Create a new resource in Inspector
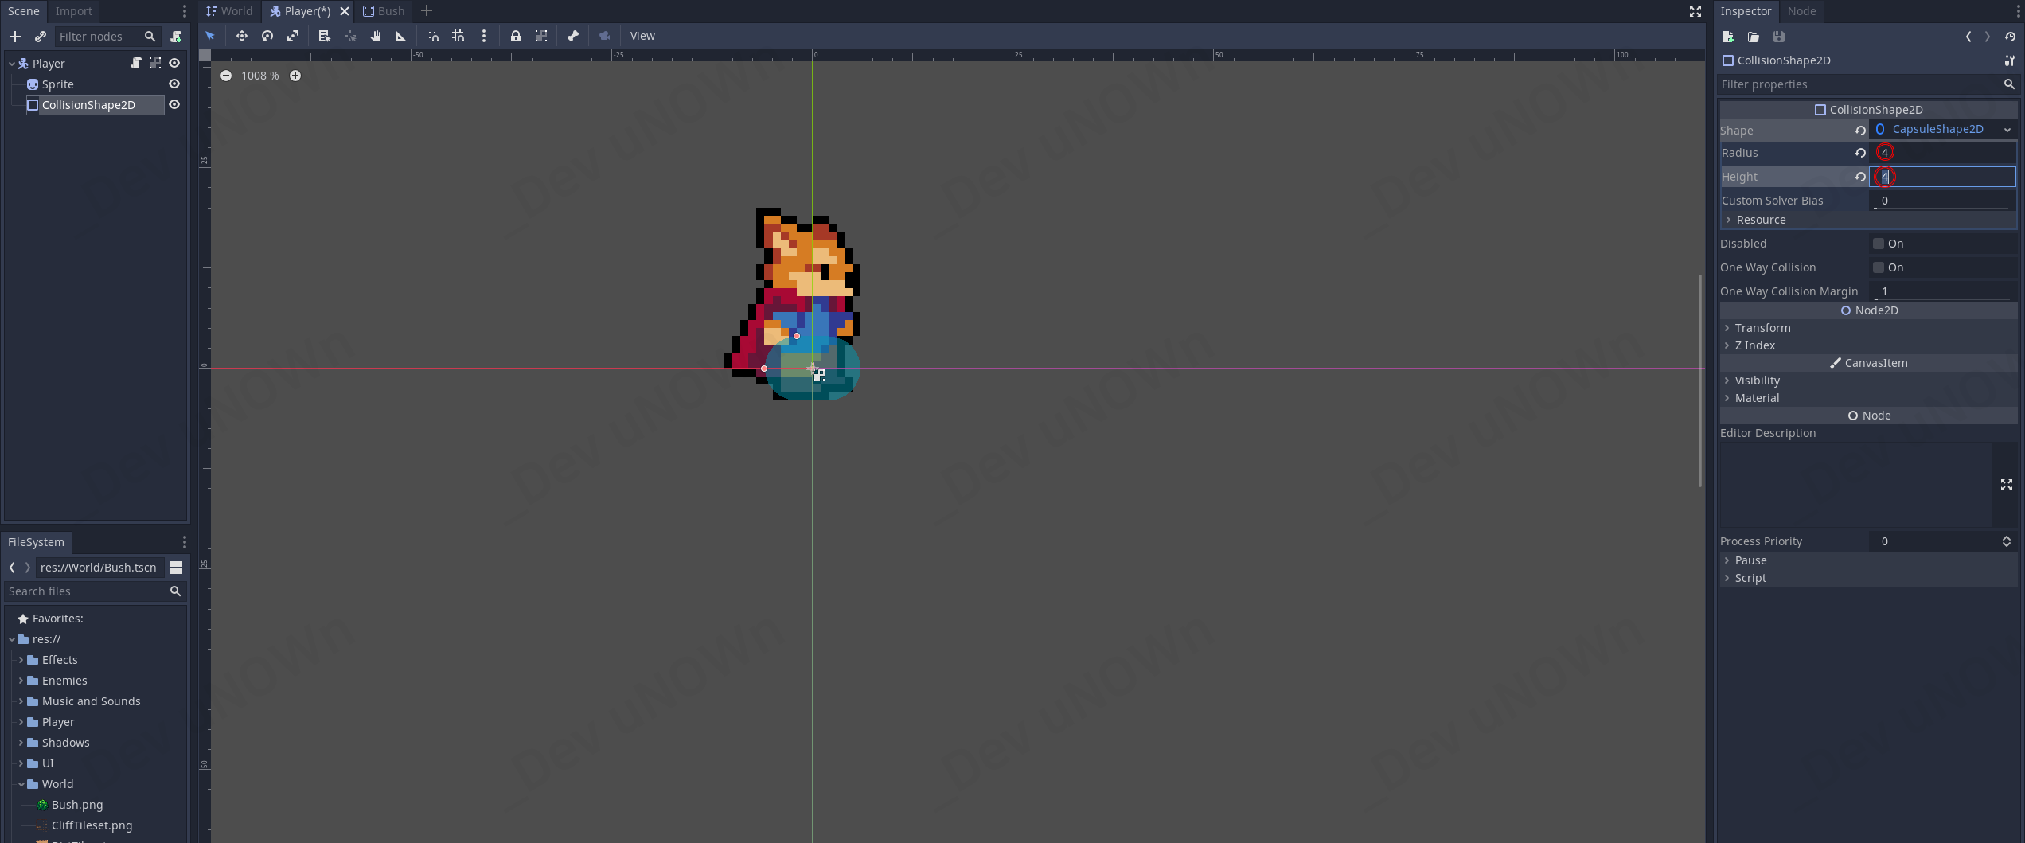This screenshot has width=2025, height=843. point(1728,37)
